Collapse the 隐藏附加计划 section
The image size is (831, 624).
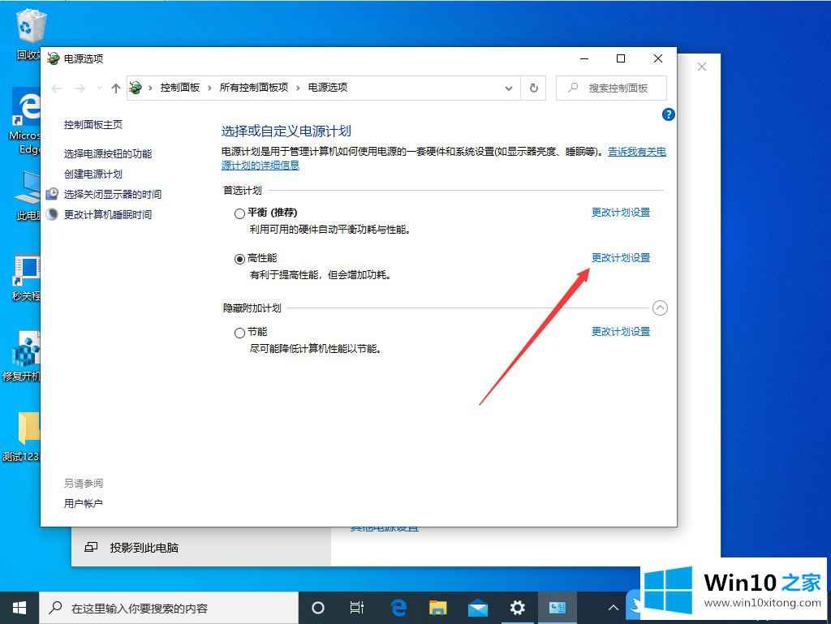point(660,308)
